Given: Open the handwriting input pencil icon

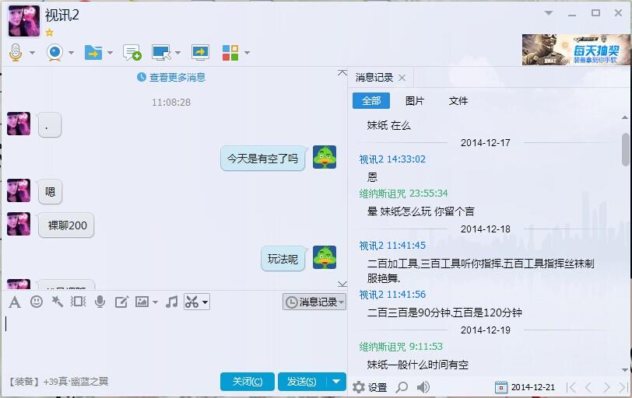Looking at the screenshot, I should 121,302.
